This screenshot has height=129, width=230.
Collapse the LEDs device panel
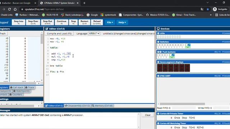pos(158,33)
